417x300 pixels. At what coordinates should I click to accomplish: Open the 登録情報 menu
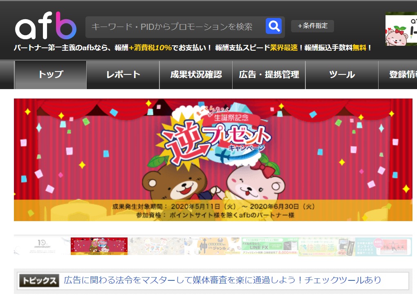(x=398, y=75)
